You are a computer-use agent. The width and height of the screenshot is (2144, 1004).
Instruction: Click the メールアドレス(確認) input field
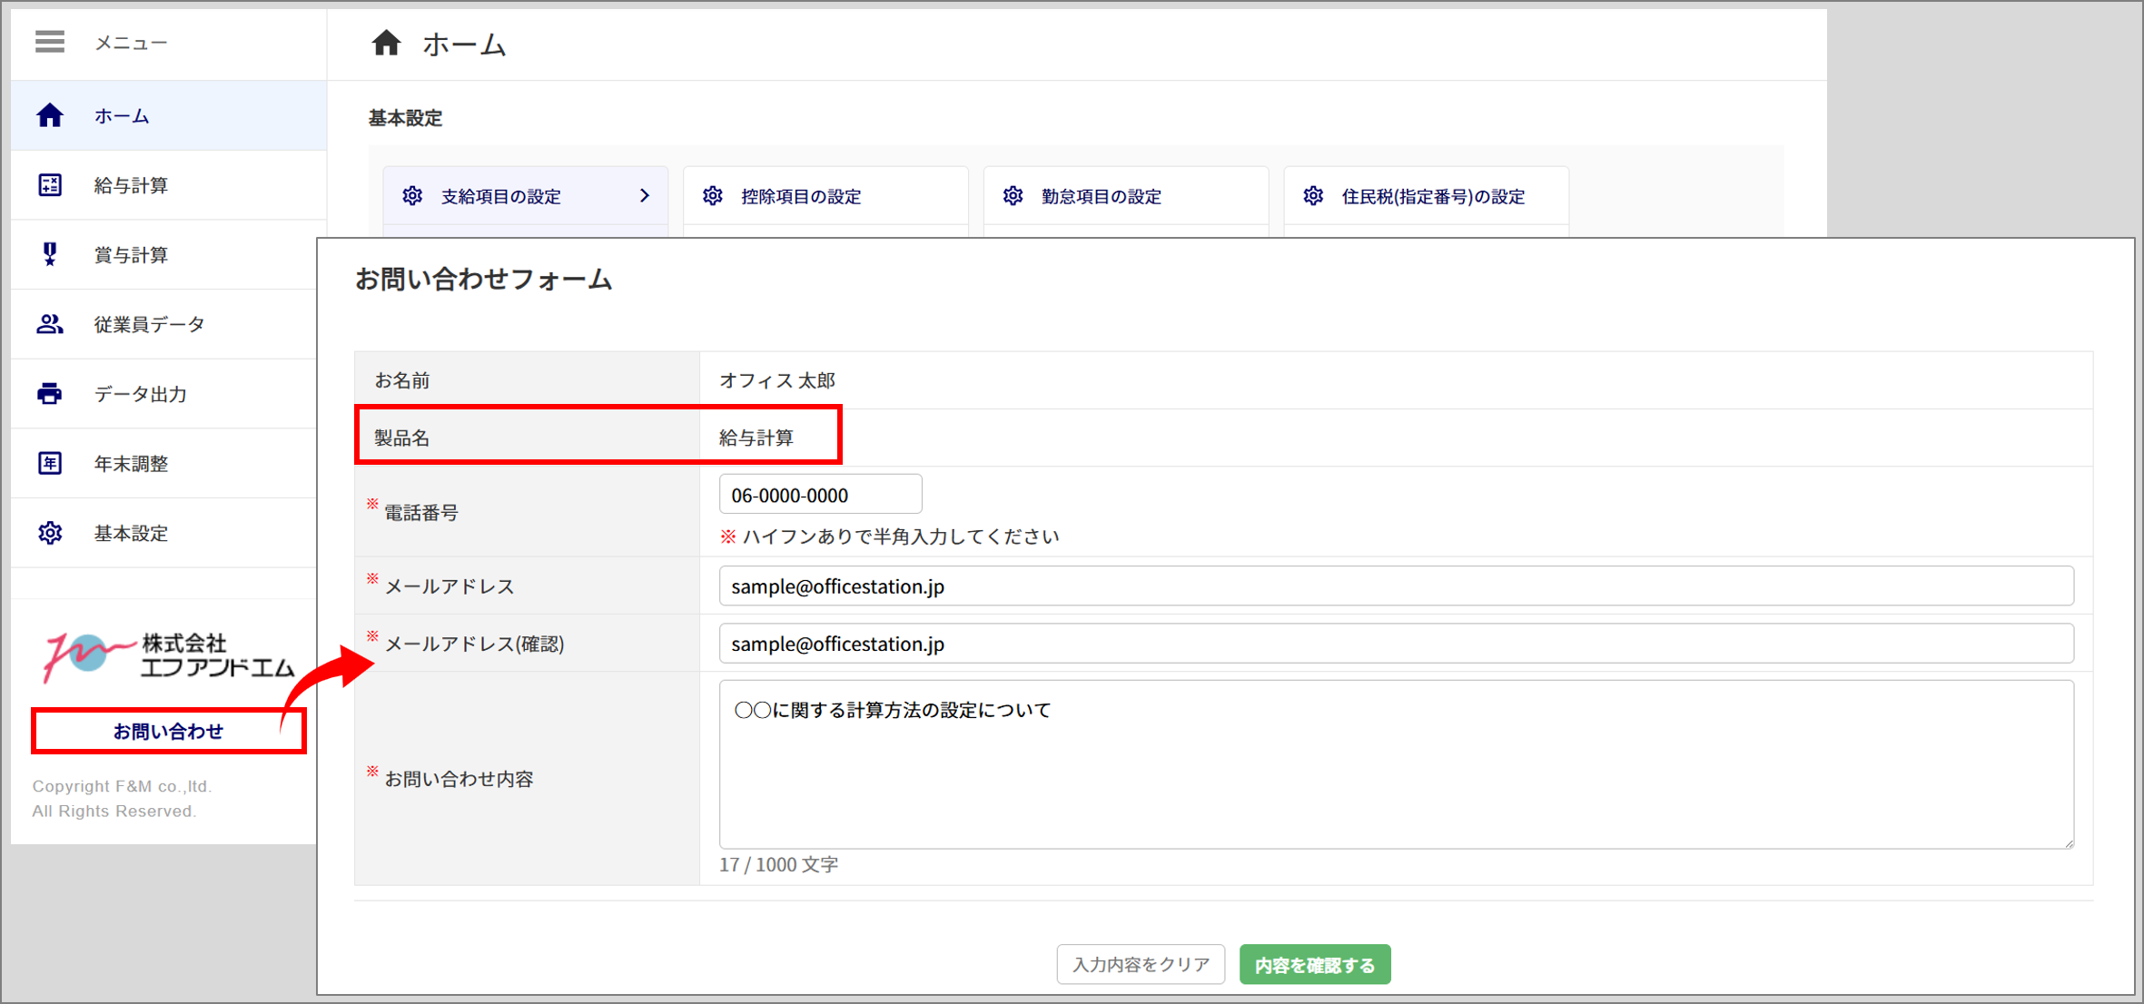tap(1395, 644)
